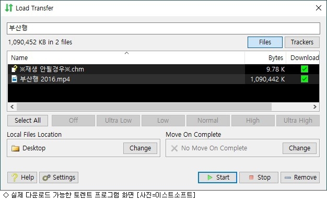Click the 9.78 K size value
This screenshot has width=327, height=201.
pyautogui.click(x=275, y=69)
